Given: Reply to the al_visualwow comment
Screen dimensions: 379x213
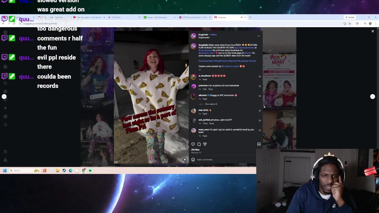Looking at the screenshot, I should tap(205, 79).
